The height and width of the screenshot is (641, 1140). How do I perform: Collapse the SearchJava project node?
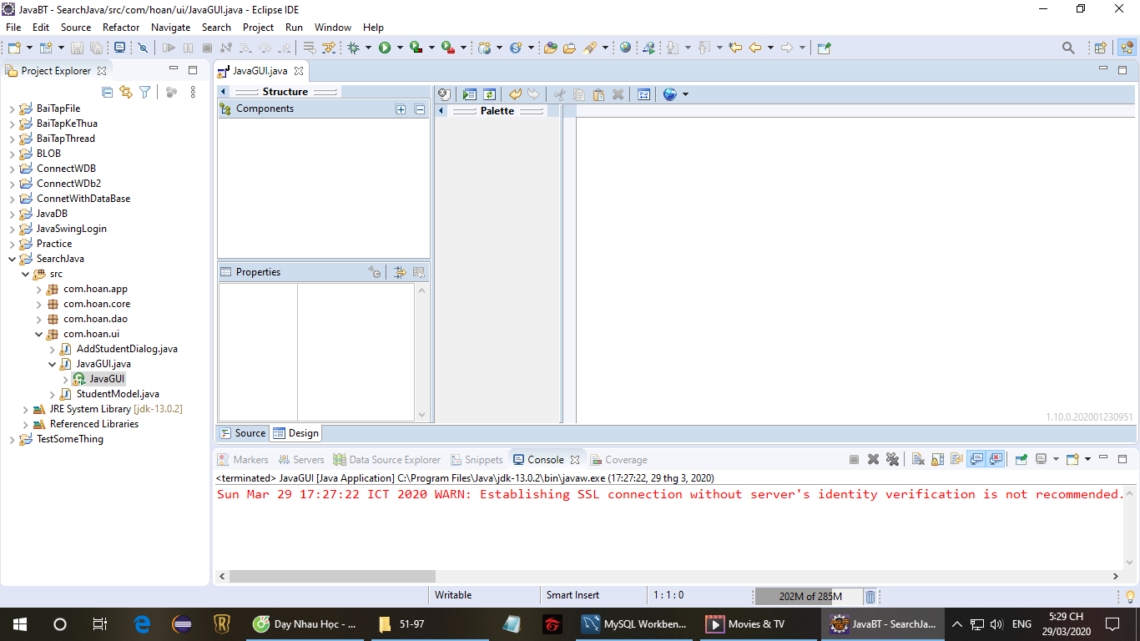(13, 259)
